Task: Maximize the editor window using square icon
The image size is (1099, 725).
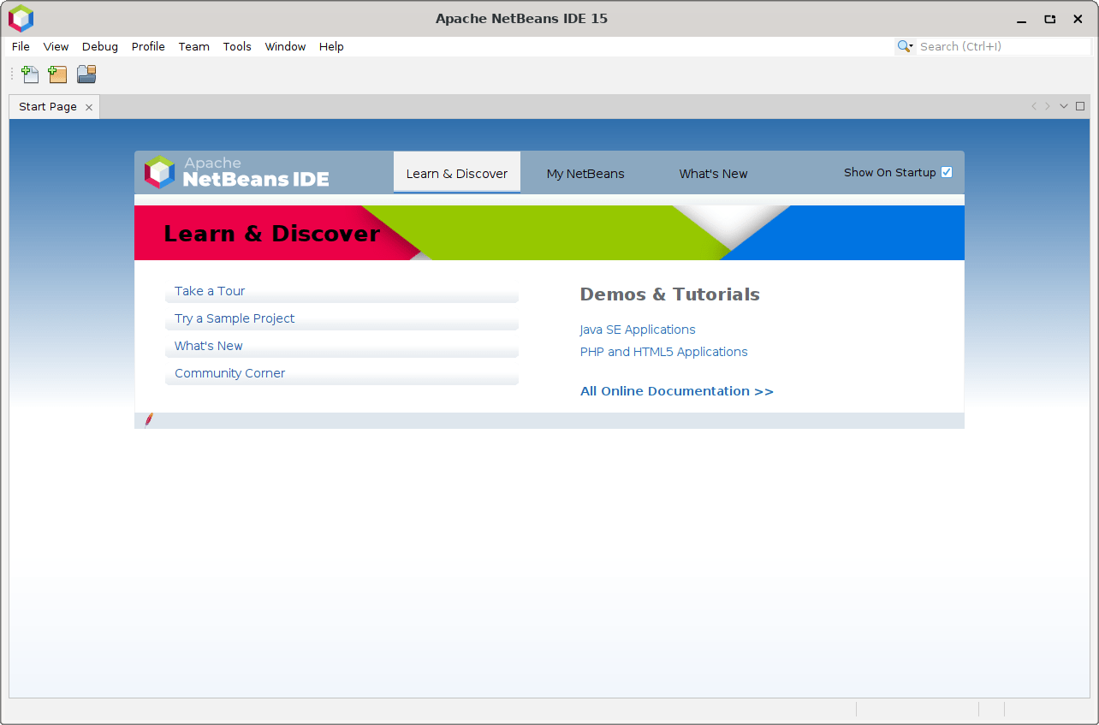Action: [x=1080, y=106]
